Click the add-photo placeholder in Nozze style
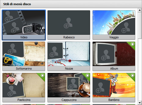The width and height of the screenshot is (142, 105). (x=54, y=52)
